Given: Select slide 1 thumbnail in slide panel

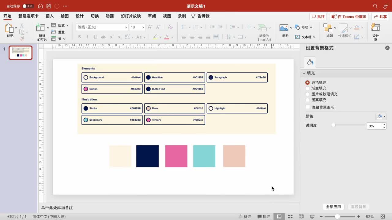Looking at the screenshot, I should [x=20, y=52].
